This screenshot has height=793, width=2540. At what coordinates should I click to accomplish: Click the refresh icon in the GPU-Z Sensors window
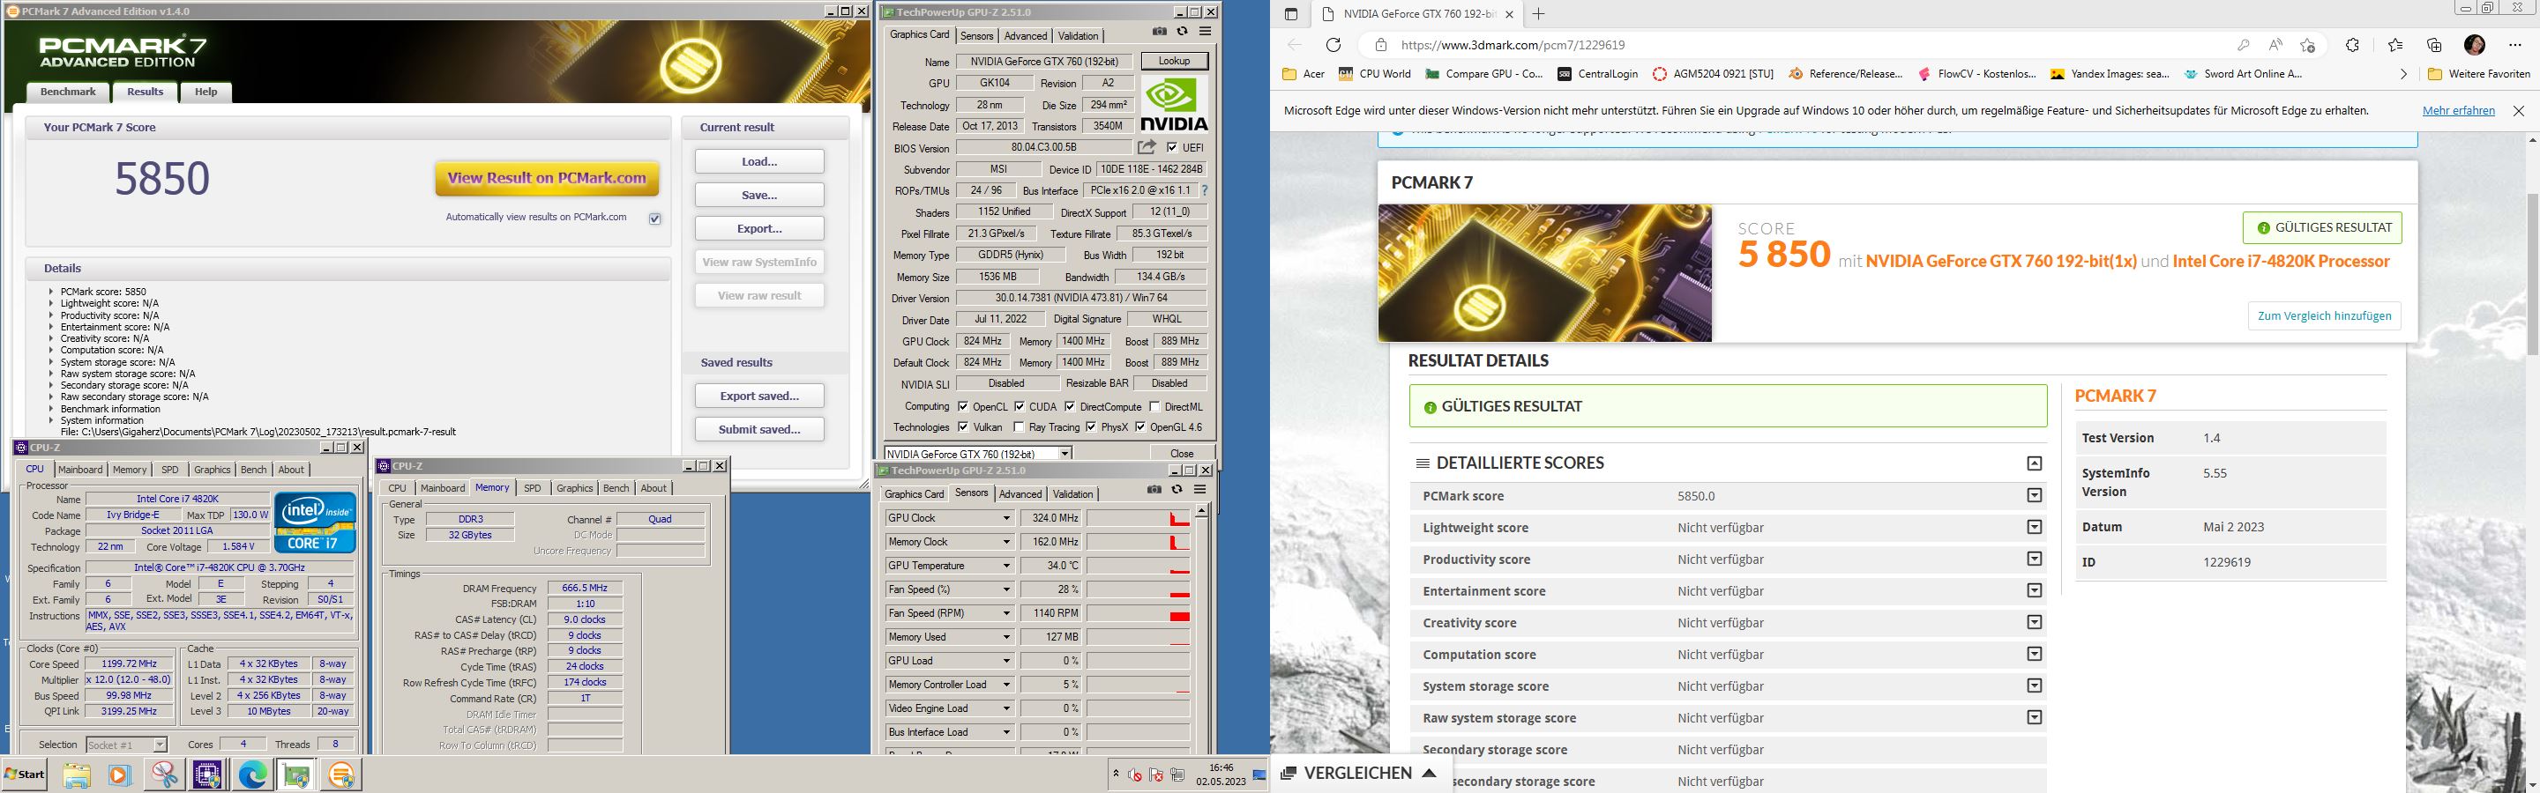[1177, 490]
